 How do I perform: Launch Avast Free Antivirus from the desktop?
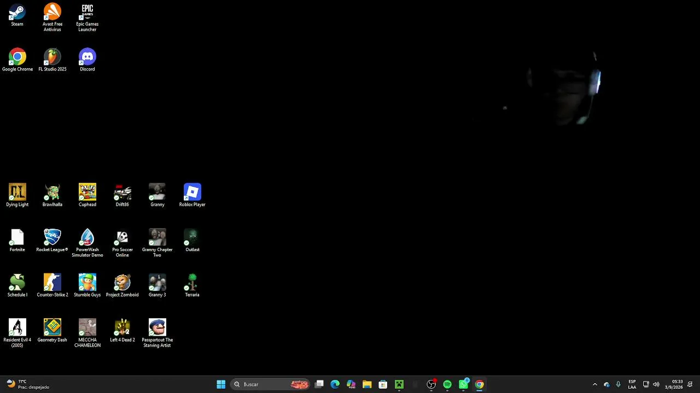52,17
